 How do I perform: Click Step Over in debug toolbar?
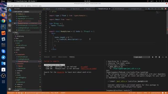[x=152, y=9]
